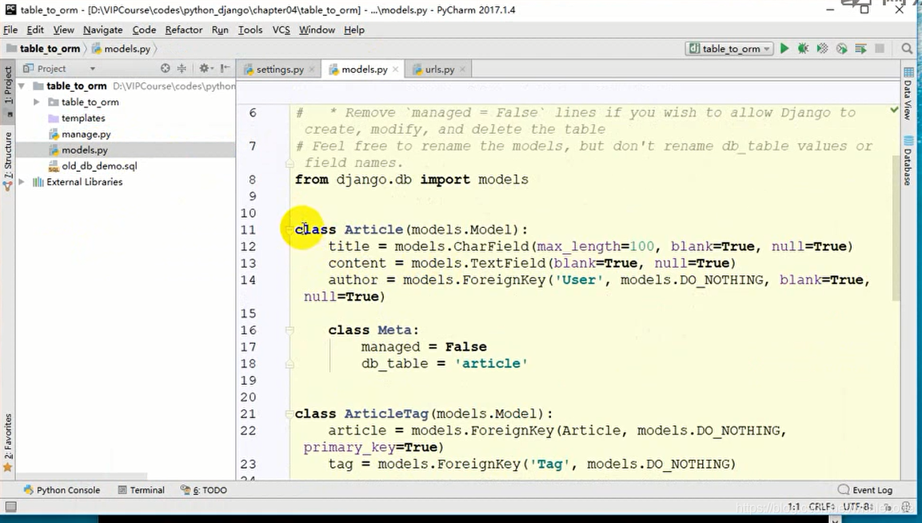Click the UTF-8 encoding indicator
The height and width of the screenshot is (523, 922).
point(859,506)
